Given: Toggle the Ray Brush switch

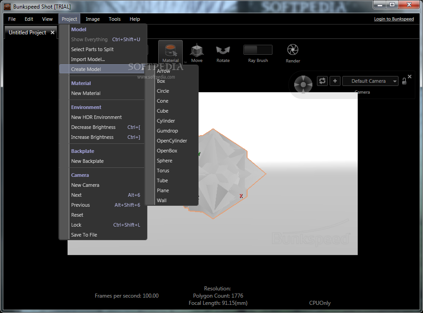Looking at the screenshot, I should pos(258,50).
